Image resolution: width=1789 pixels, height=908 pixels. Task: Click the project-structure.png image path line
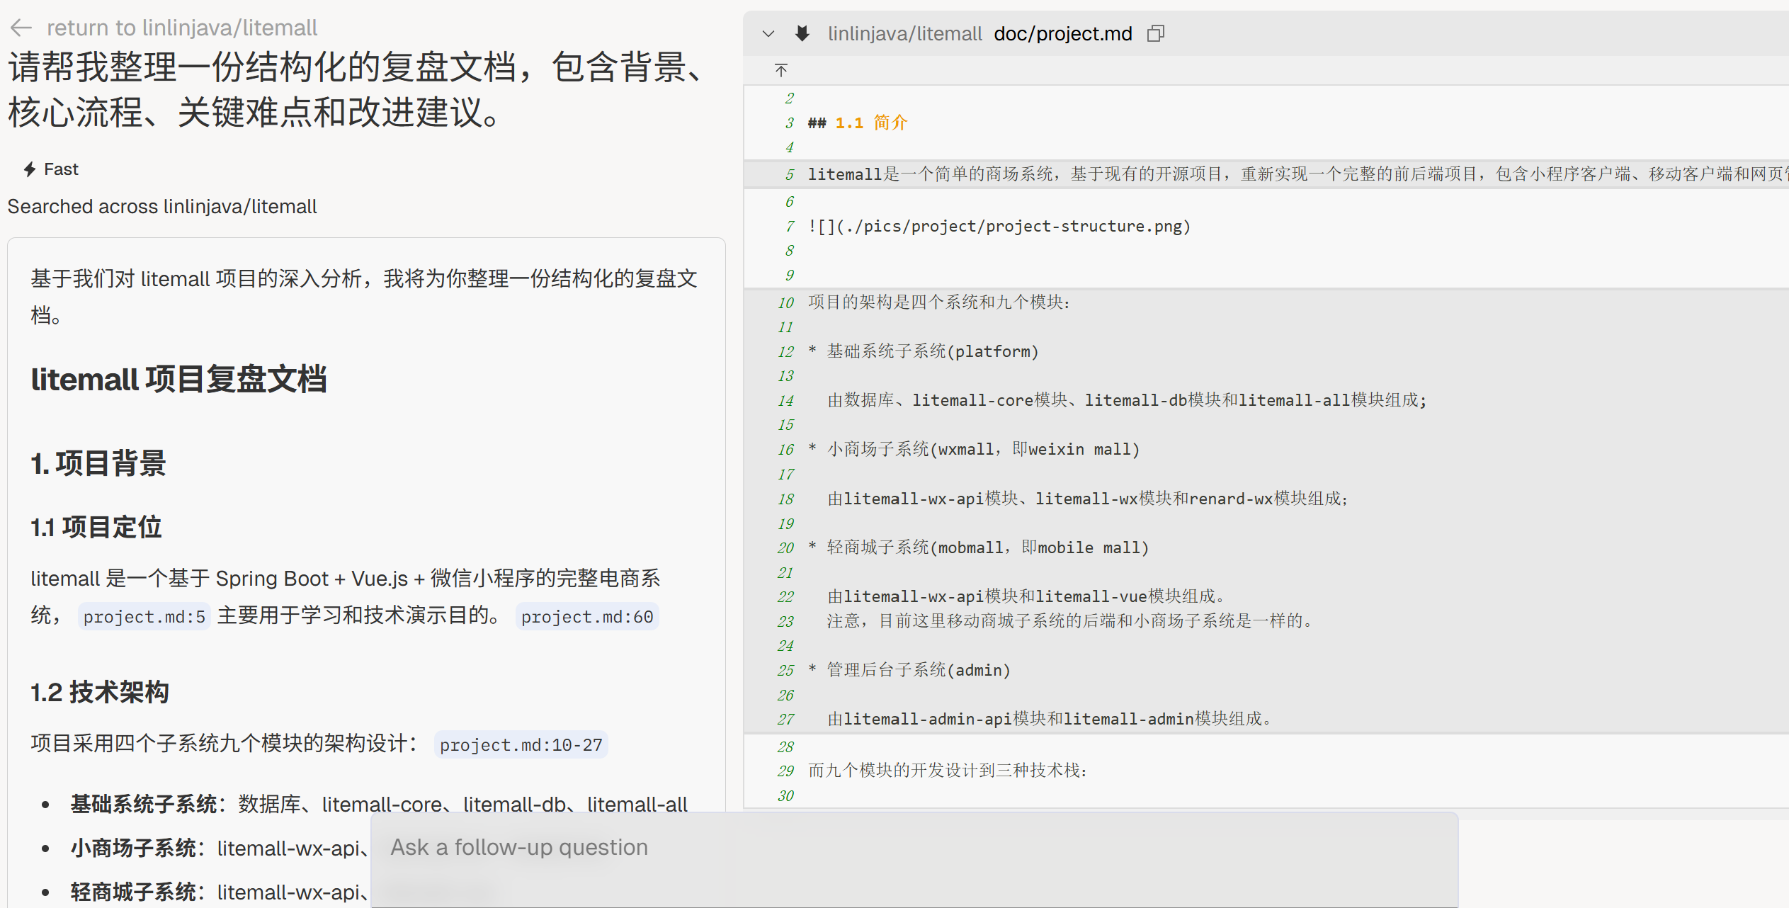[999, 227]
